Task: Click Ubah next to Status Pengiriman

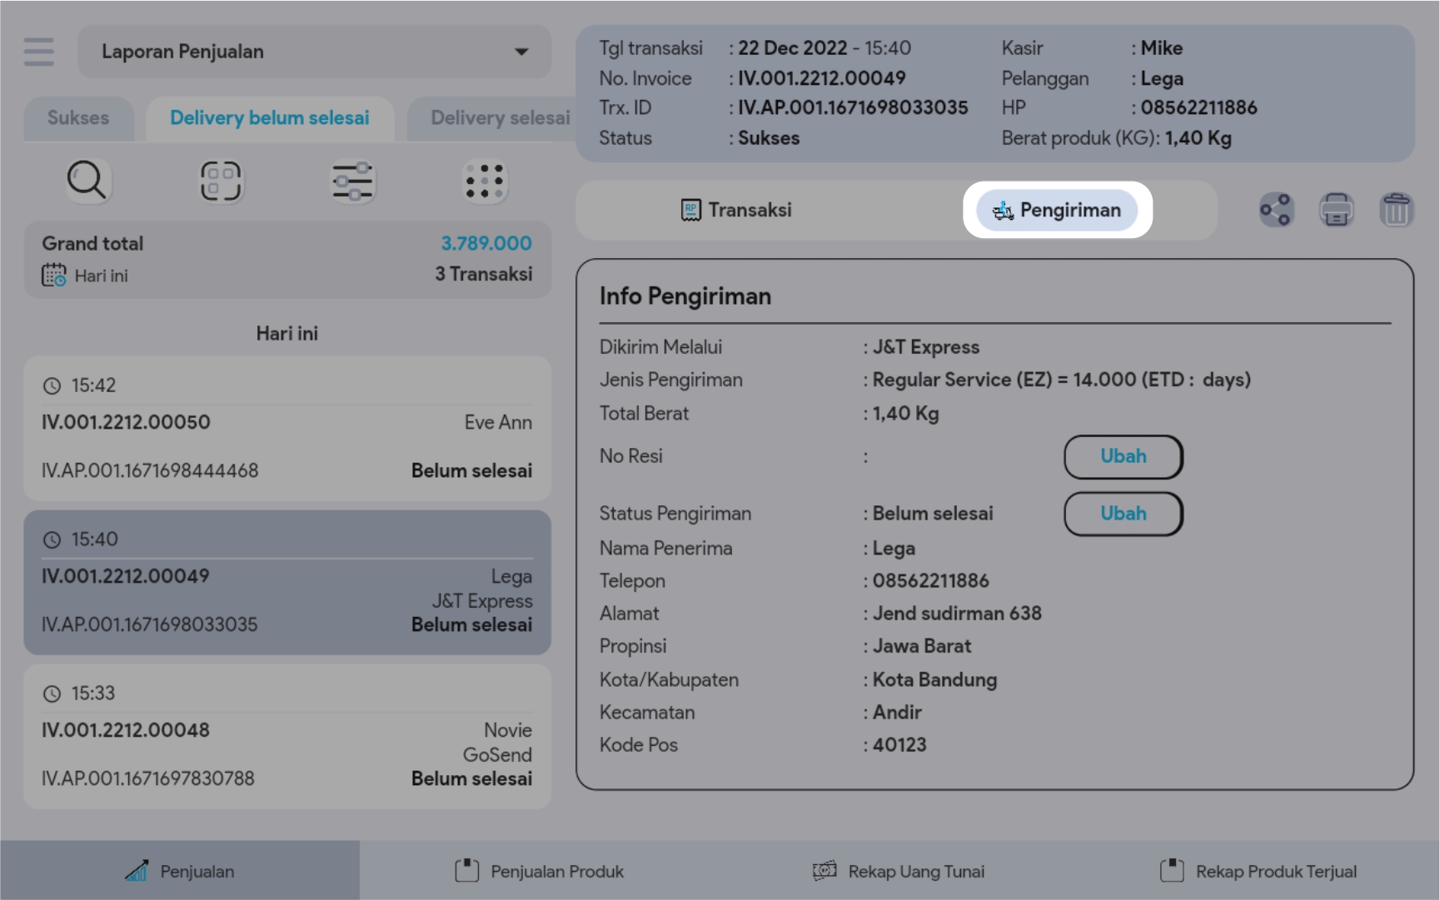Action: pos(1123,514)
